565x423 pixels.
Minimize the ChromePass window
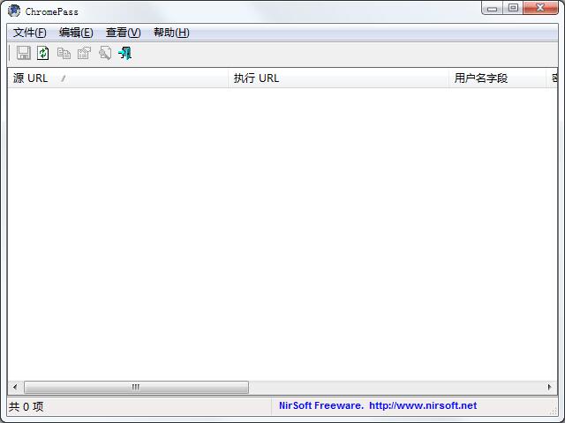[x=493, y=8]
